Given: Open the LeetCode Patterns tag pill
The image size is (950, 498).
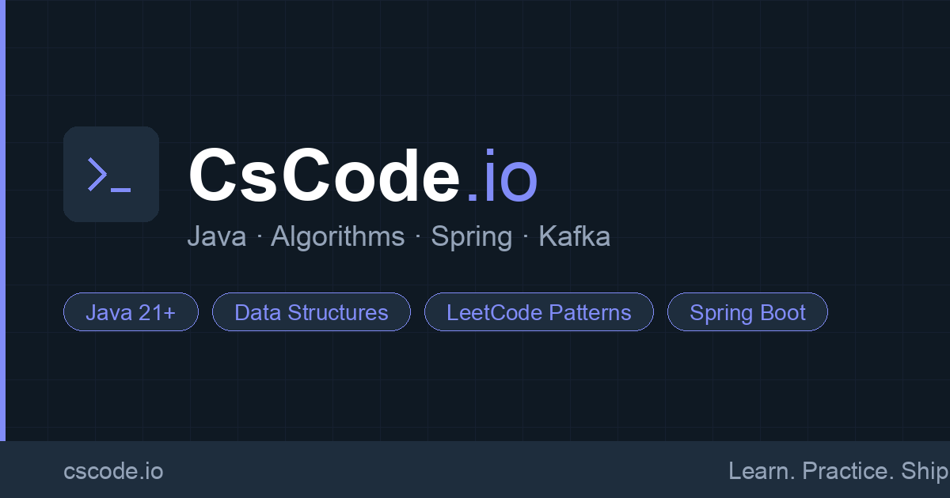Looking at the screenshot, I should [538, 312].
